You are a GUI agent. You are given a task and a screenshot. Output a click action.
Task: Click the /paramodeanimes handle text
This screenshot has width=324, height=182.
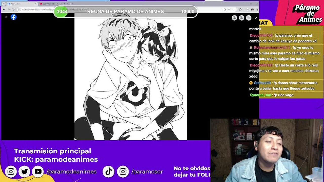coord(72,172)
